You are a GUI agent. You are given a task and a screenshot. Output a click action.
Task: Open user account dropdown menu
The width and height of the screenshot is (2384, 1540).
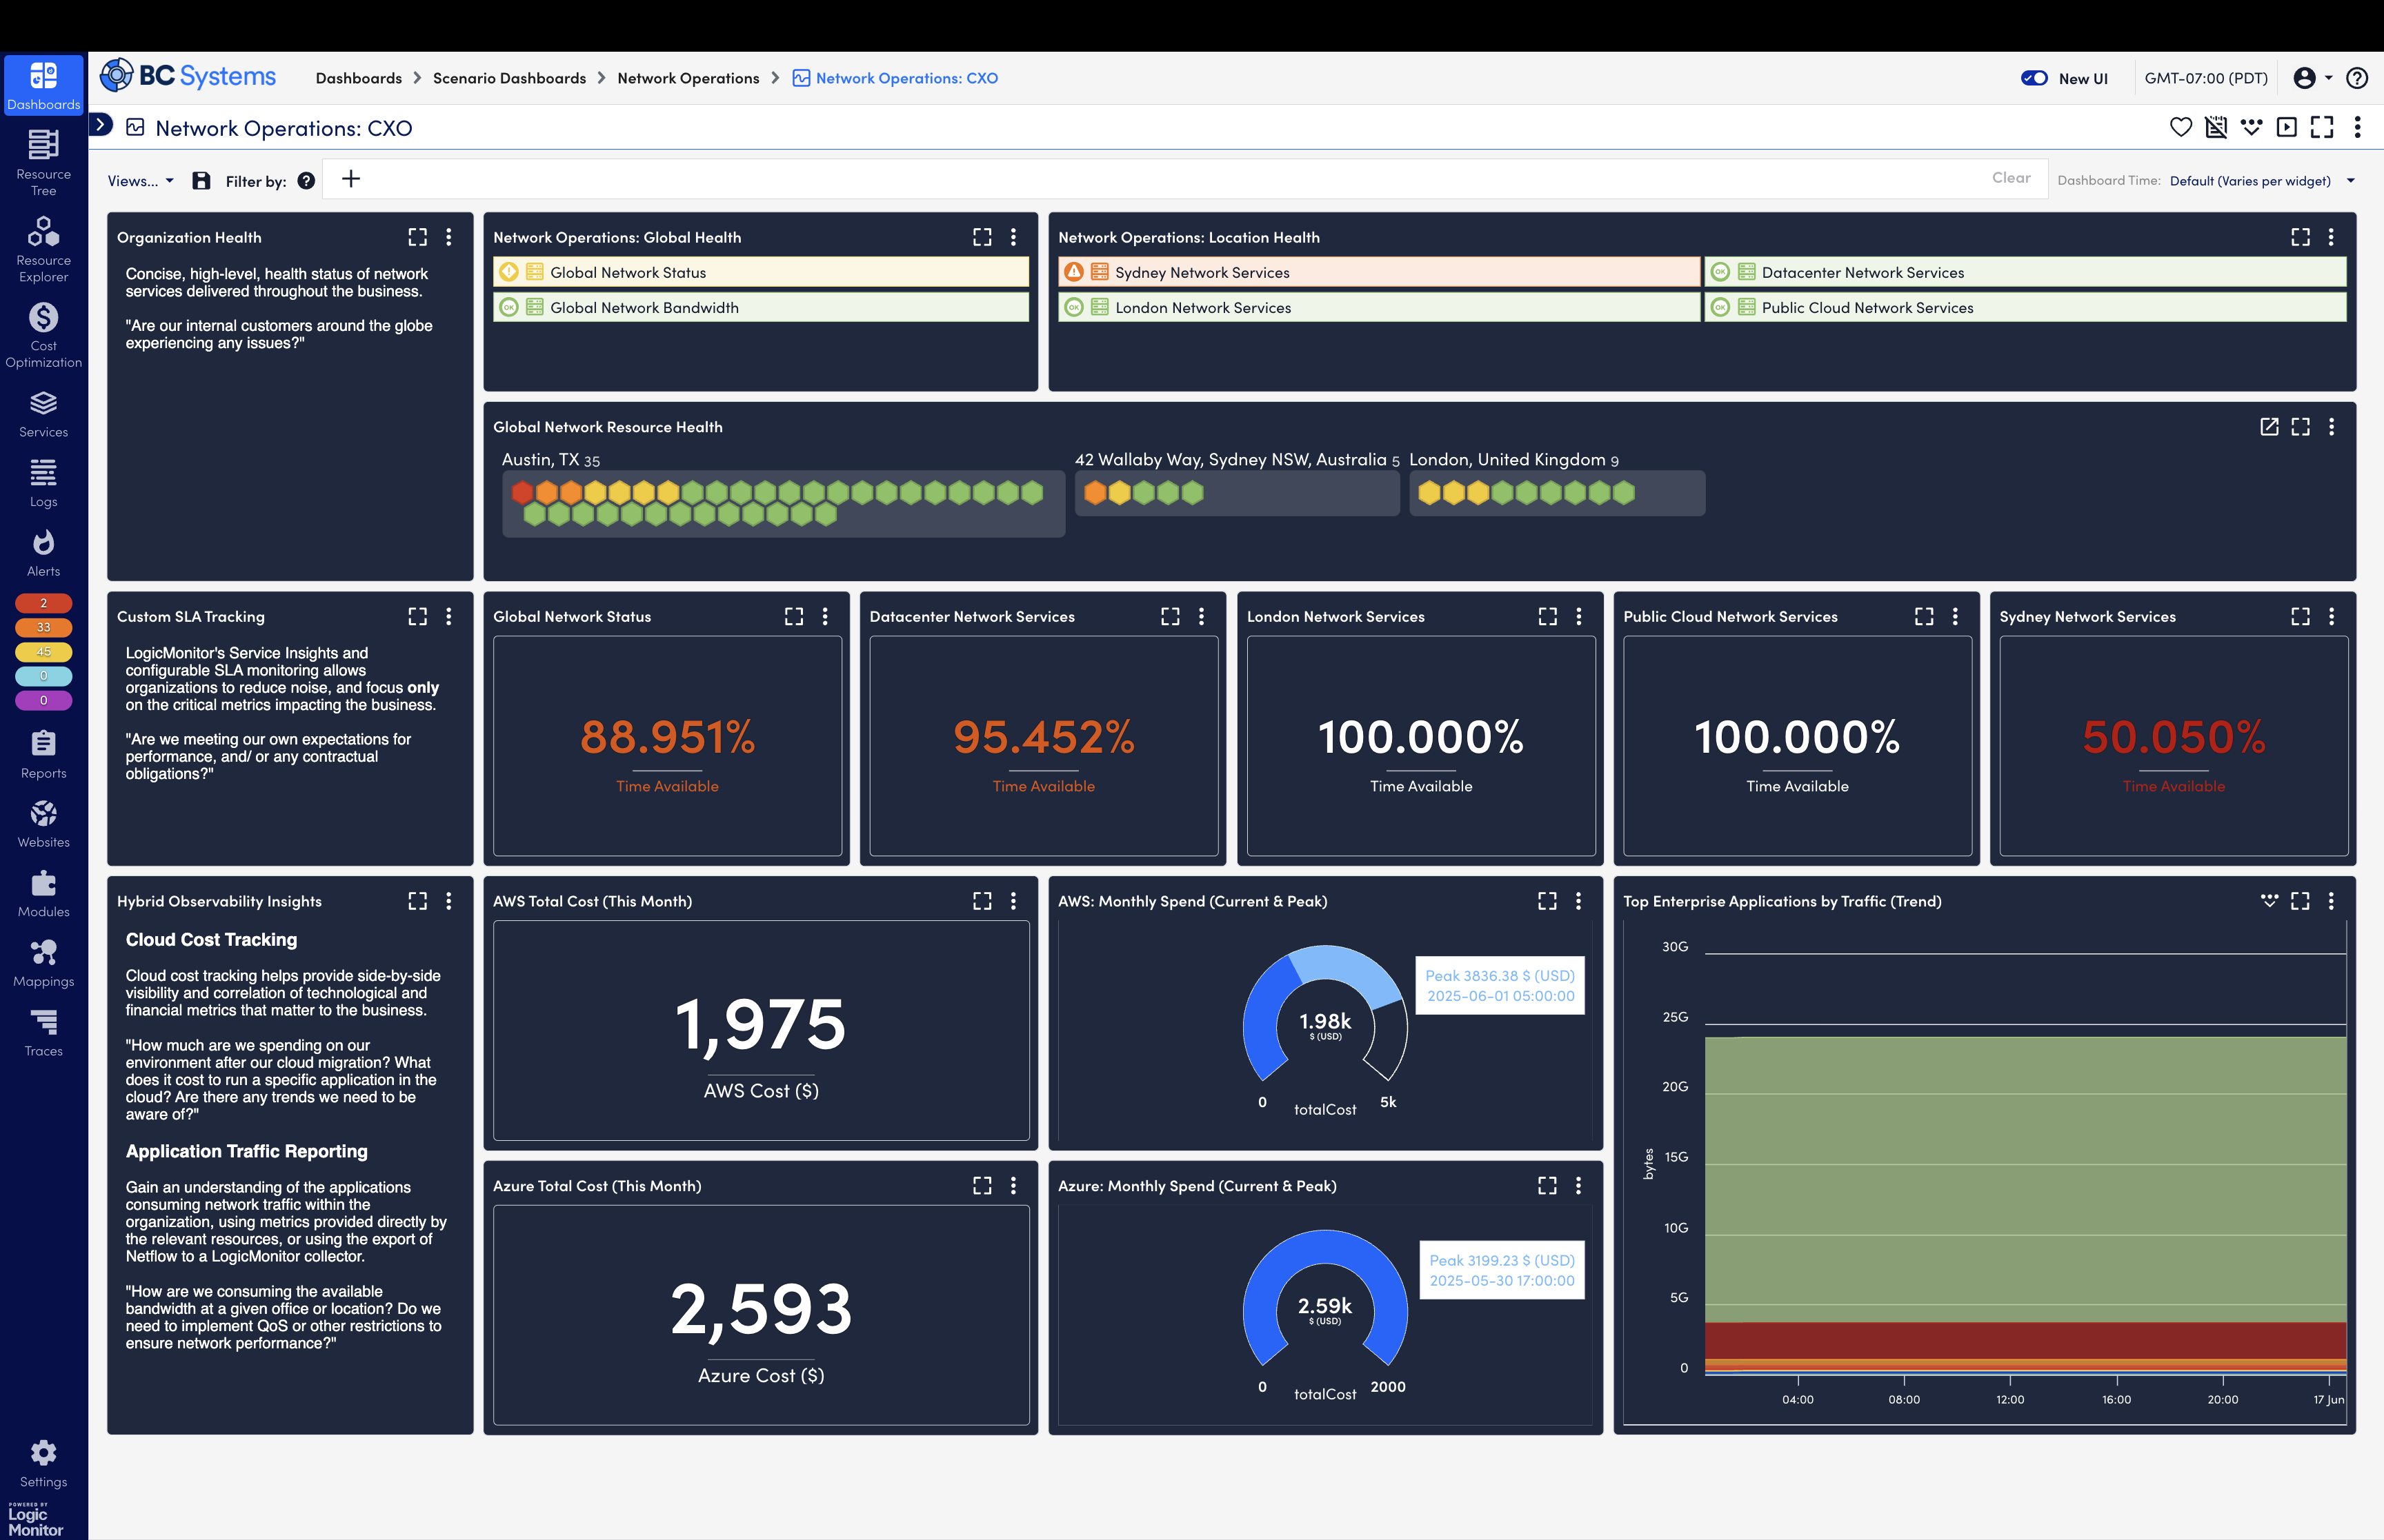2313,78
